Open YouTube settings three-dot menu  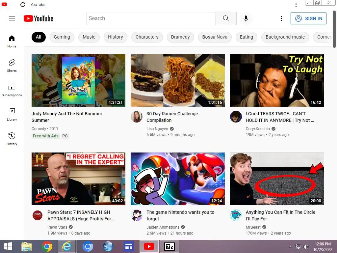tap(281, 18)
